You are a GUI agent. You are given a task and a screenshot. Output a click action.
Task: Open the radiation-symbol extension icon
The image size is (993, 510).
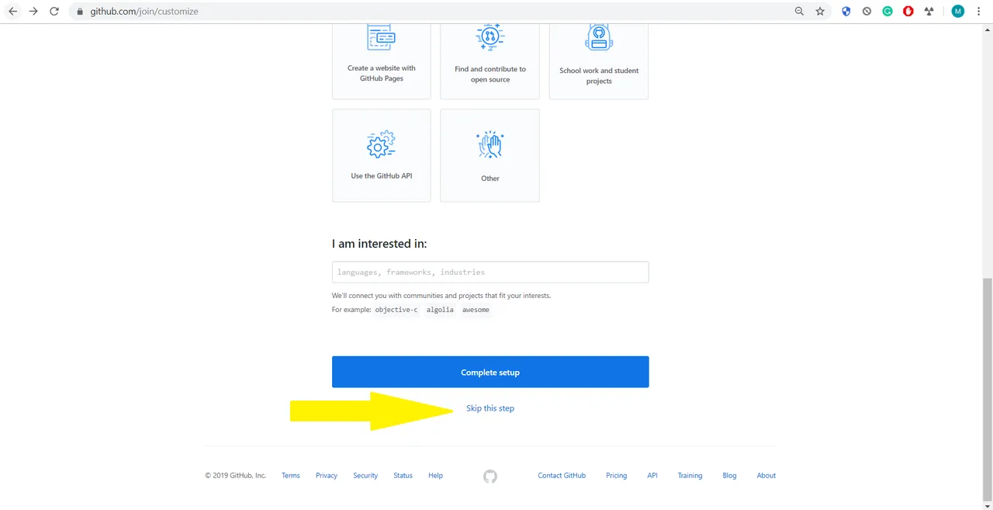point(929,12)
